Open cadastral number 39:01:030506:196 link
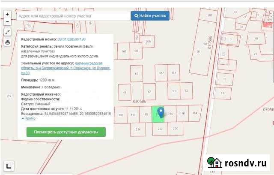The height and width of the screenshot is (175, 274). [71, 39]
